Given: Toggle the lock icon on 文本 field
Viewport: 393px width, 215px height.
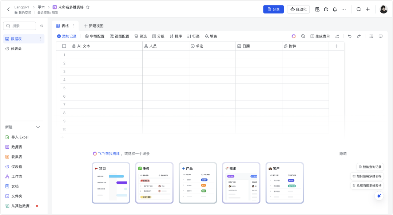Looking at the screenshot, I should click(74, 46).
